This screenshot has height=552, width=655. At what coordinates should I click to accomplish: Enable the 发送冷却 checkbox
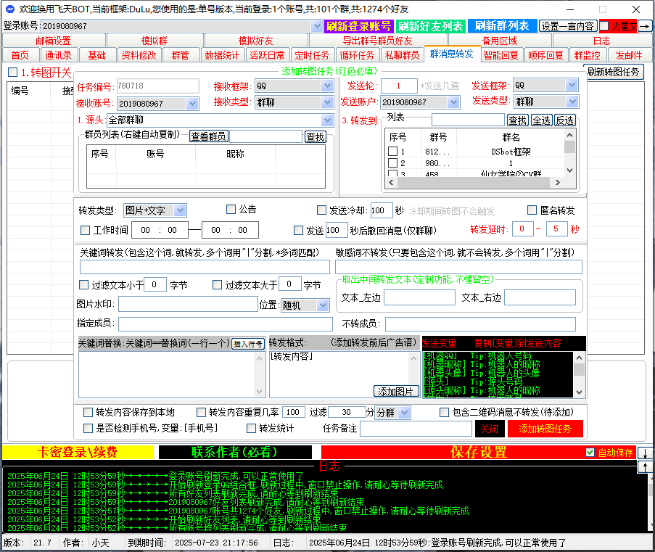click(321, 210)
